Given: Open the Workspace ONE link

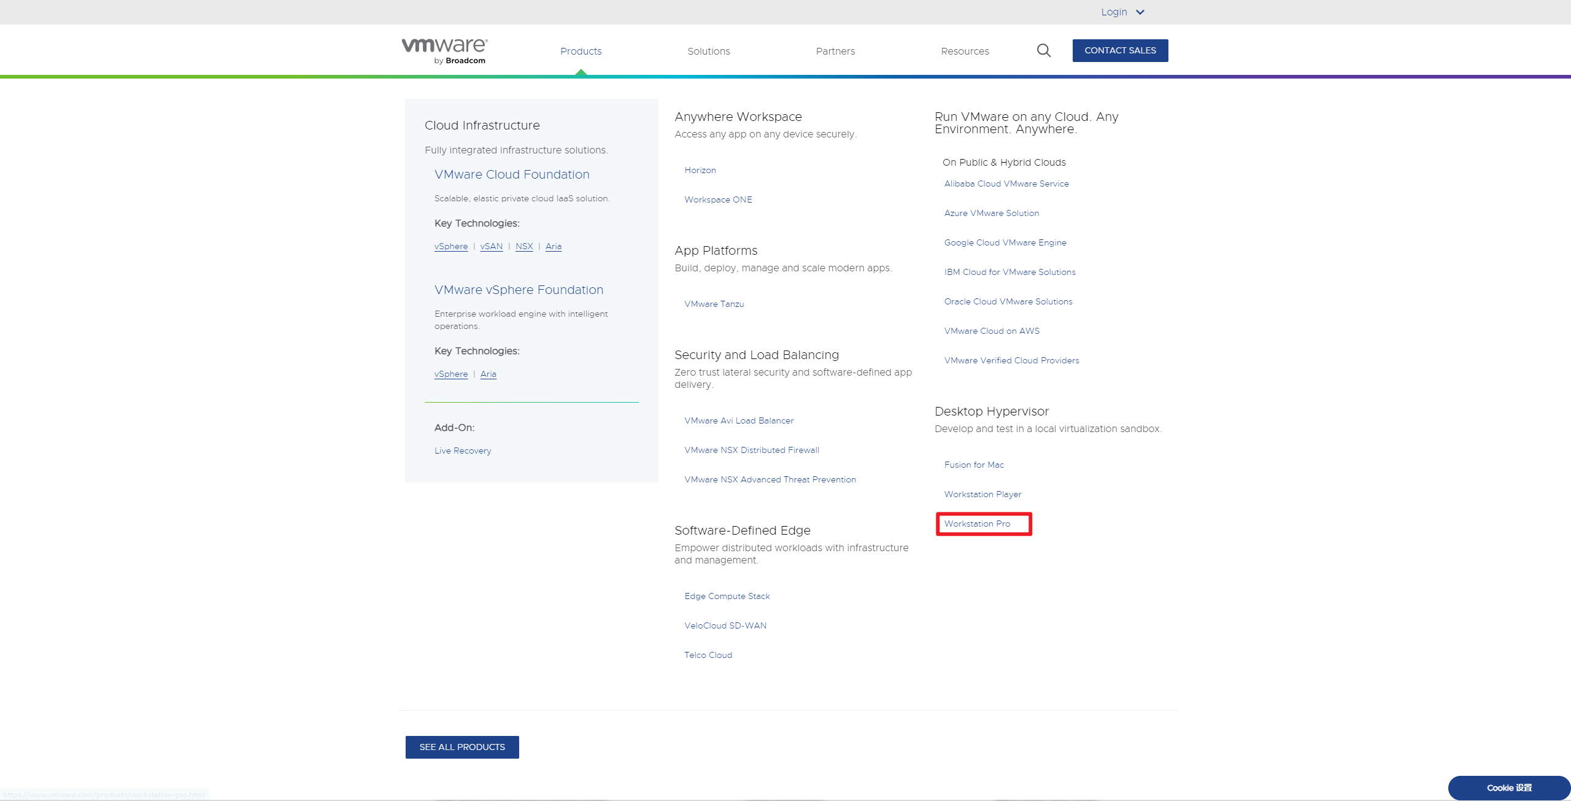Looking at the screenshot, I should 718,199.
